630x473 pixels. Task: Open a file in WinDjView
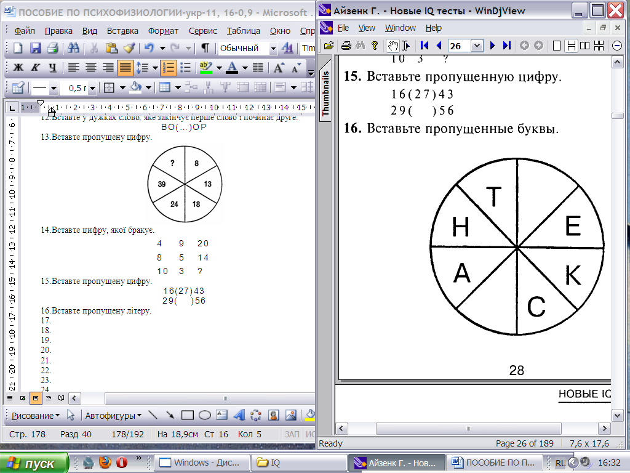point(329,46)
